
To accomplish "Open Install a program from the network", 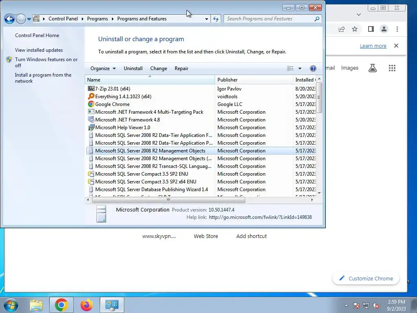I will point(43,78).
